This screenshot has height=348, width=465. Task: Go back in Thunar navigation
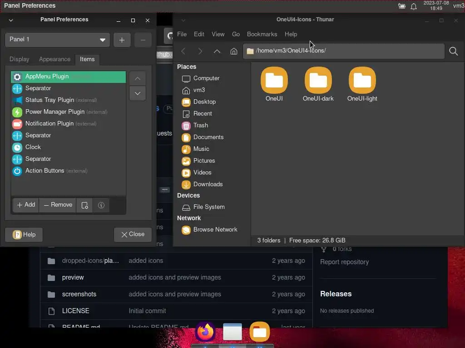click(183, 51)
